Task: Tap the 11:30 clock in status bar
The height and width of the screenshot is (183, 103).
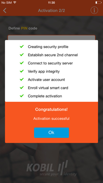Action: pyautogui.click(x=51, y=3)
